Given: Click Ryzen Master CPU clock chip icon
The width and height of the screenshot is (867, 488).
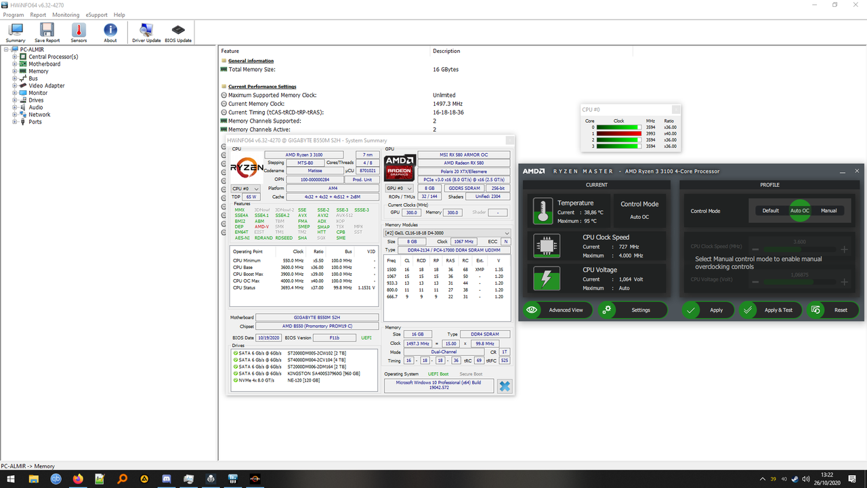Looking at the screenshot, I should tap(546, 246).
